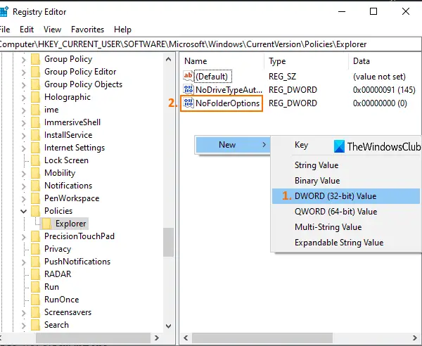Choose Key from the New submenu
The image size is (422, 346).
(301, 145)
